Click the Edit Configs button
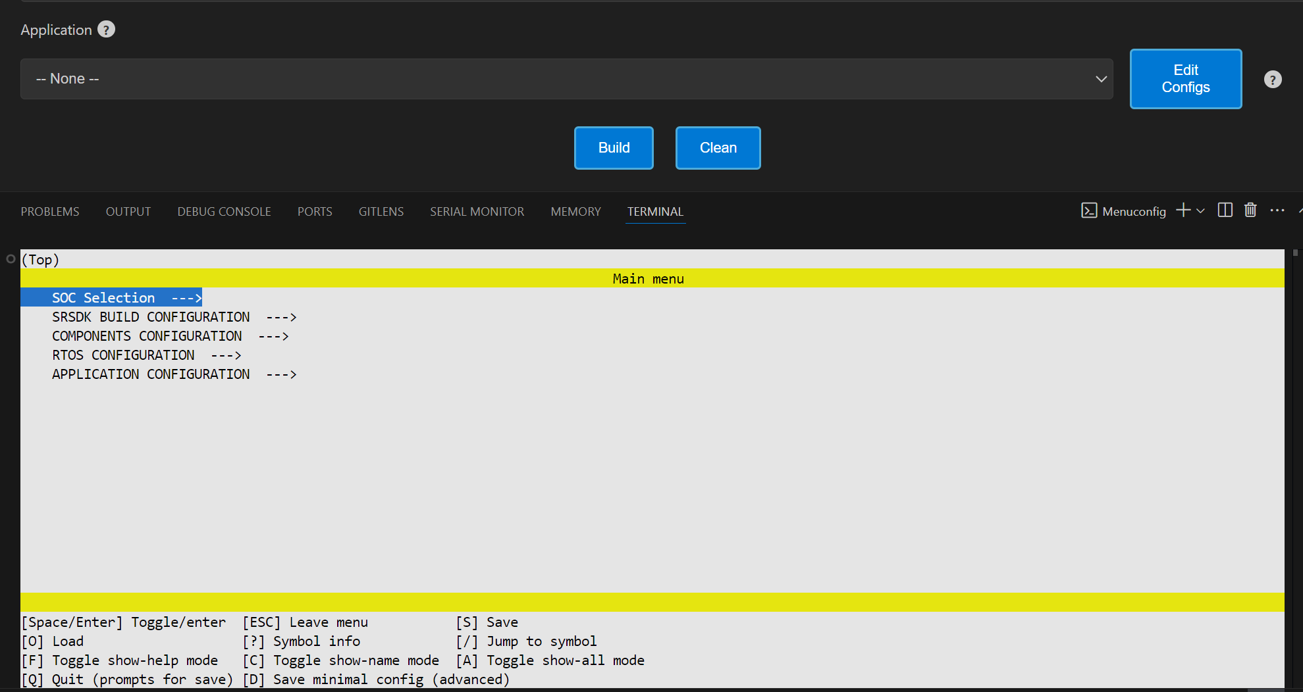The width and height of the screenshot is (1303, 692). click(1185, 79)
